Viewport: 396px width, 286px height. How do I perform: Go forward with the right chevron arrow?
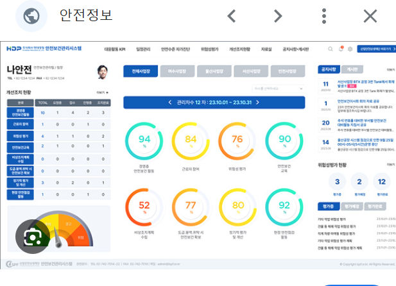point(277,16)
